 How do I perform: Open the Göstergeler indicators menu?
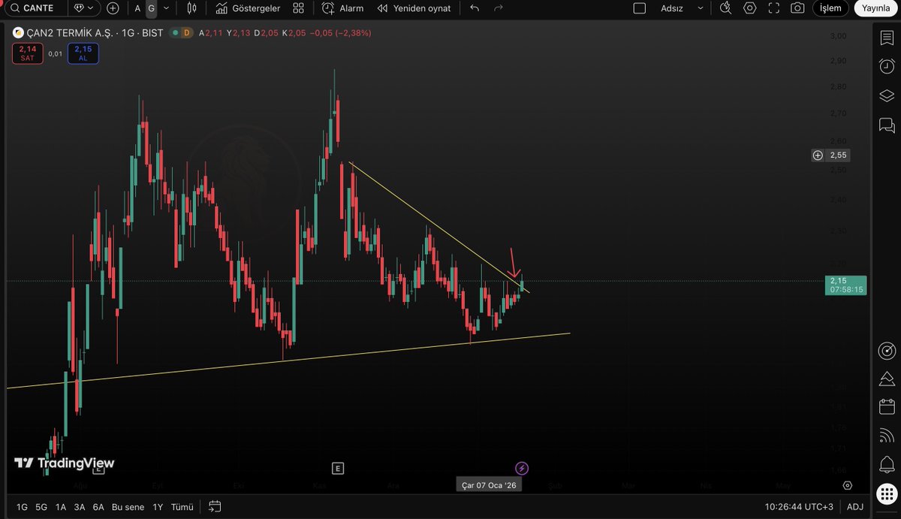click(x=248, y=8)
